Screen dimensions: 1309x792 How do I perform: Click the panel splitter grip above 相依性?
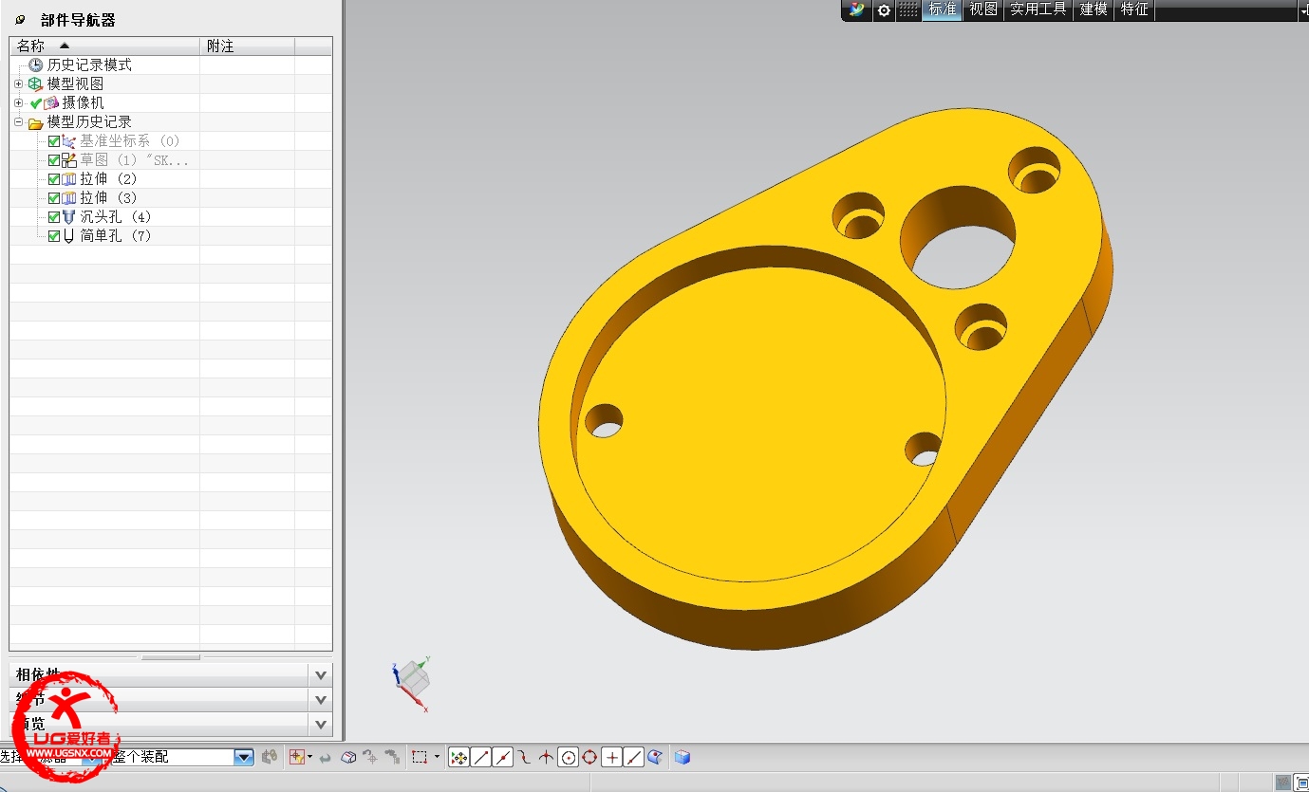(x=171, y=656)
